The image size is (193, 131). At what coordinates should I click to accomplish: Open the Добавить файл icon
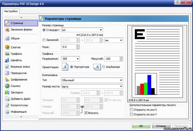(7, 99)
